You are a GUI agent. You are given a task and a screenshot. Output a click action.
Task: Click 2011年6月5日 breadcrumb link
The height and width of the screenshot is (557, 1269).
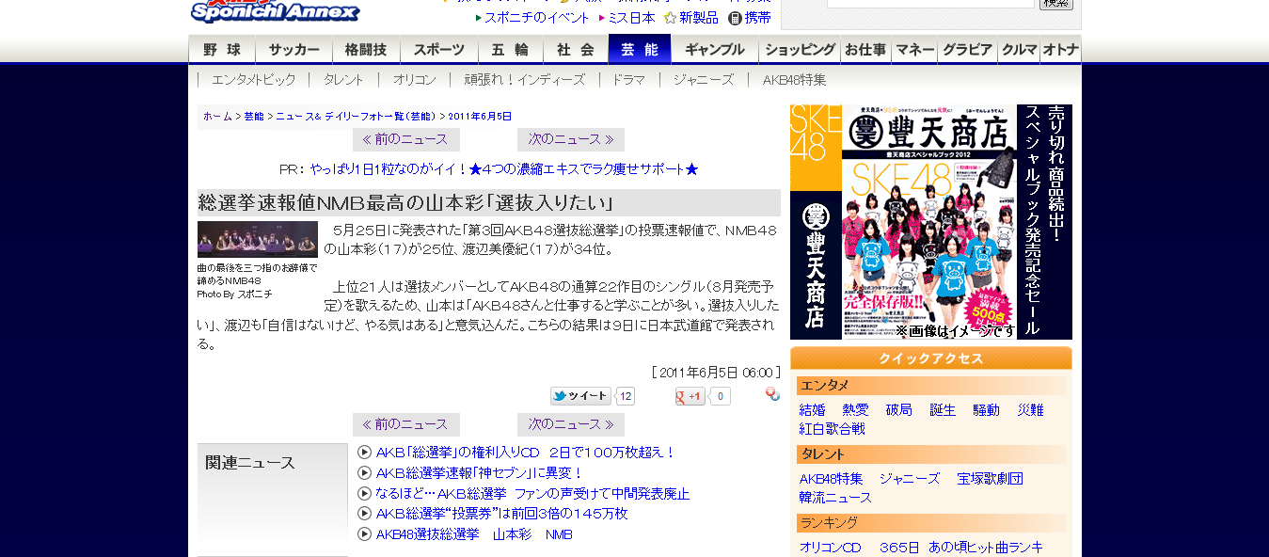point(480,117)
